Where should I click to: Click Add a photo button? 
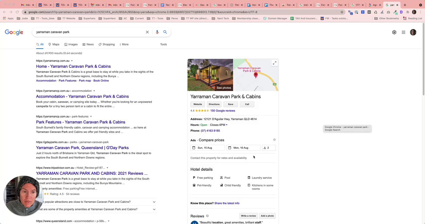coord(267,216)
